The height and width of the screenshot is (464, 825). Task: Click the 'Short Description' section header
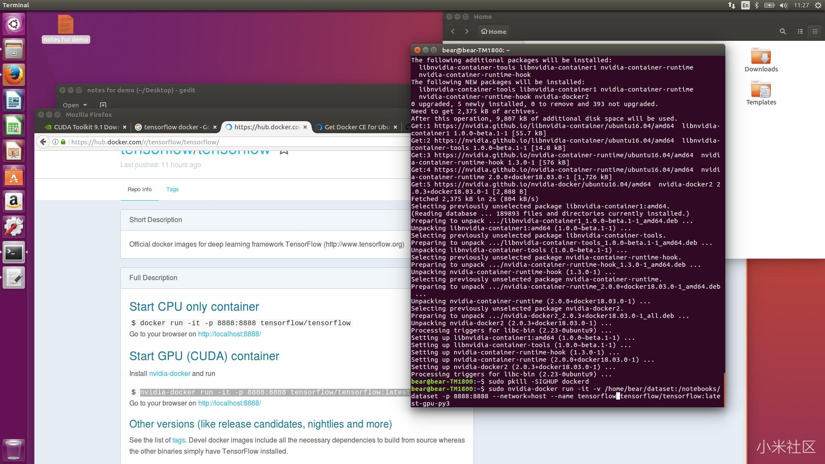point(156,220)
